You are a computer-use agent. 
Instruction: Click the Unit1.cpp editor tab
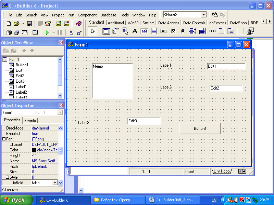point(222,171)
